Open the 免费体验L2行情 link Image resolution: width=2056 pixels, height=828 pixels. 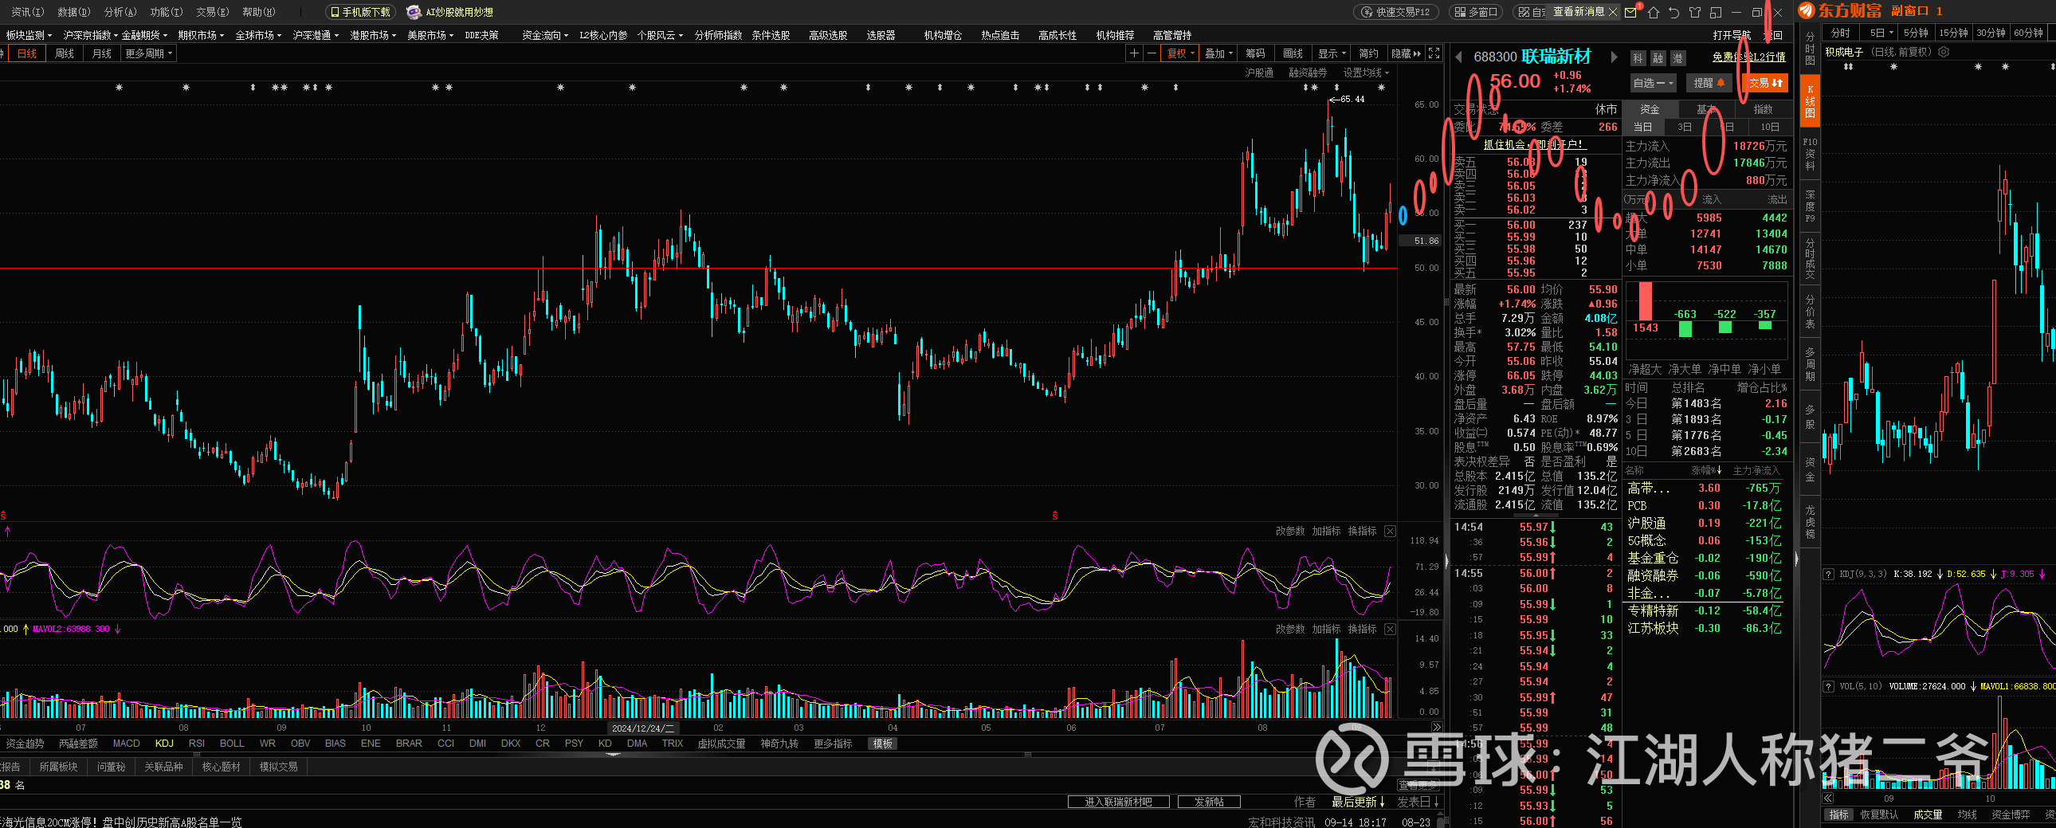coord(1748,57)
